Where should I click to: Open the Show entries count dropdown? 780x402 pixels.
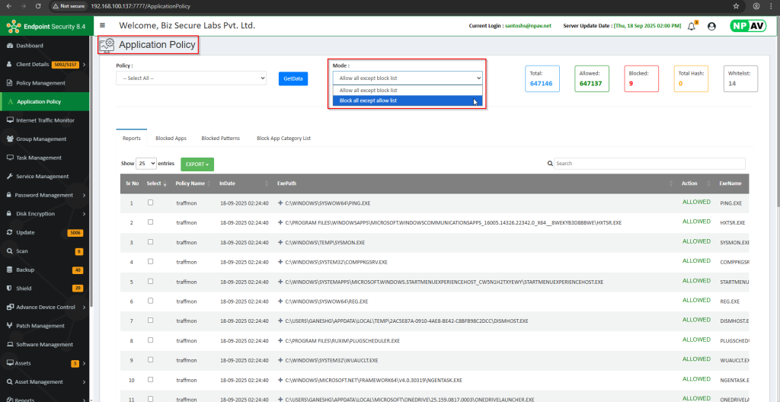pyautogui.click(x=145, y=164)
